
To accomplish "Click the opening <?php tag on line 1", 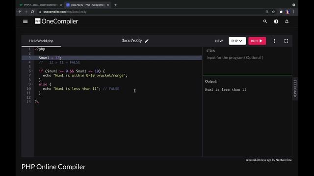I will coord(40,49).
